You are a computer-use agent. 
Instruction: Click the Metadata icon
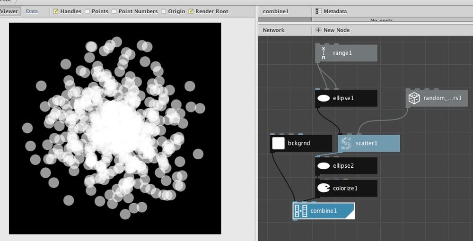click(318, 11)
